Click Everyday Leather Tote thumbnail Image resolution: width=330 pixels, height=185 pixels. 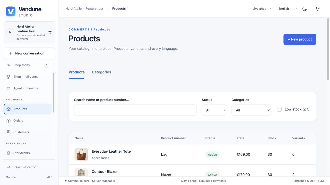pyautogui.click(x=81, y=154)
